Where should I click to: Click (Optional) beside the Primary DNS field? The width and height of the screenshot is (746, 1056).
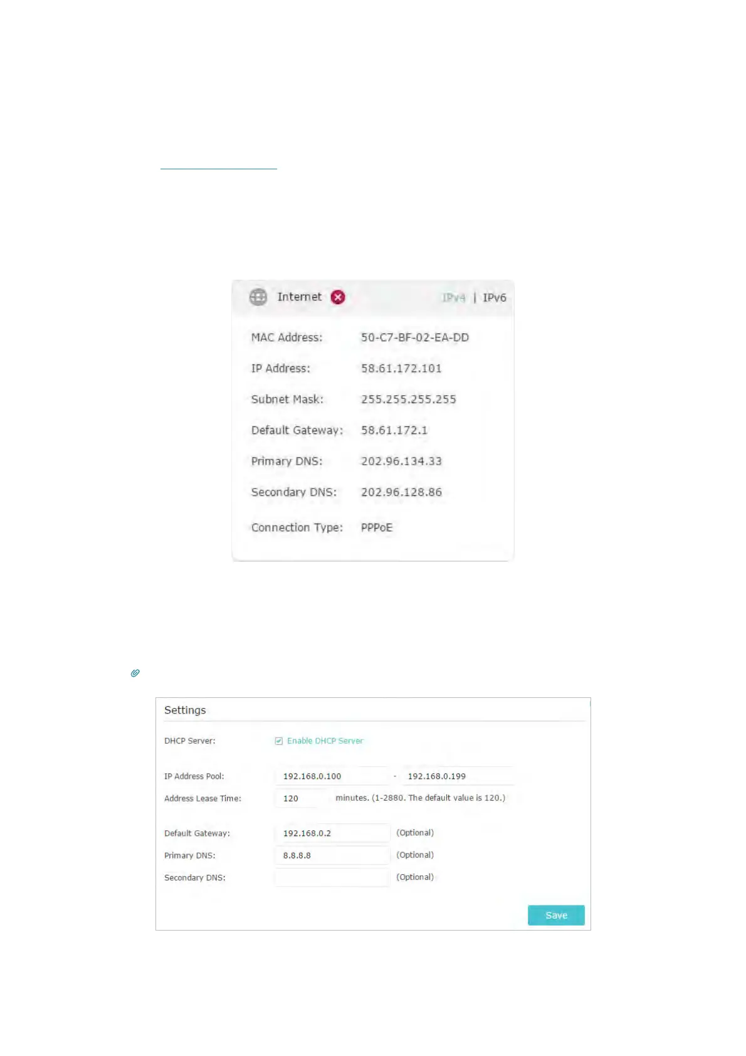tap(415, 855)
